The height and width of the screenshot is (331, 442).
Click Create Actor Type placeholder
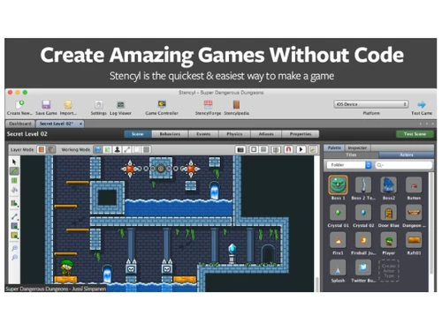(x=389, y=270)
